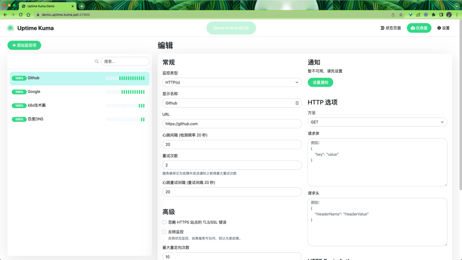Screen dimensions: 462x260
Task: Click the browser back arrow
Action: tap(5, 15)
